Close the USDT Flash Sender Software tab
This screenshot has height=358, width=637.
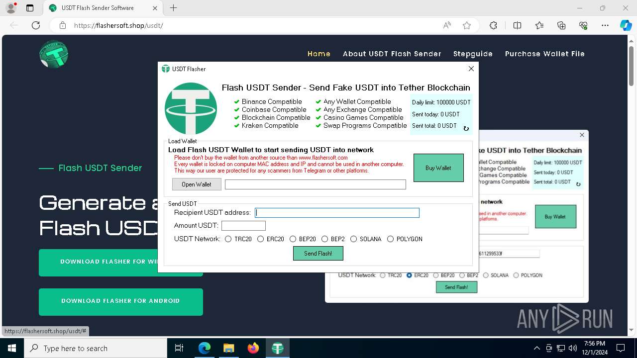click(155, 8)
